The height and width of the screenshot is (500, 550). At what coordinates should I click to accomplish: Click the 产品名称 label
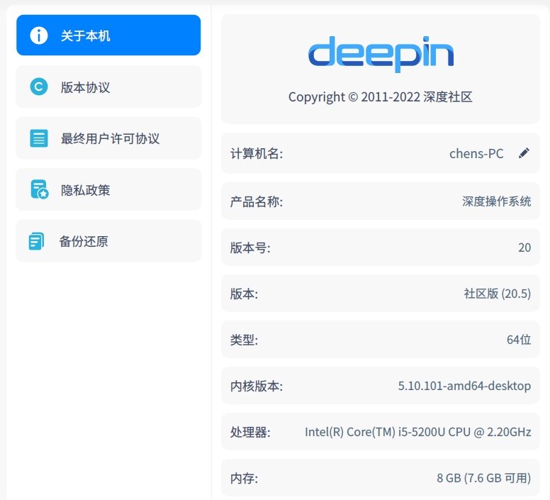(x=257, y=201)
